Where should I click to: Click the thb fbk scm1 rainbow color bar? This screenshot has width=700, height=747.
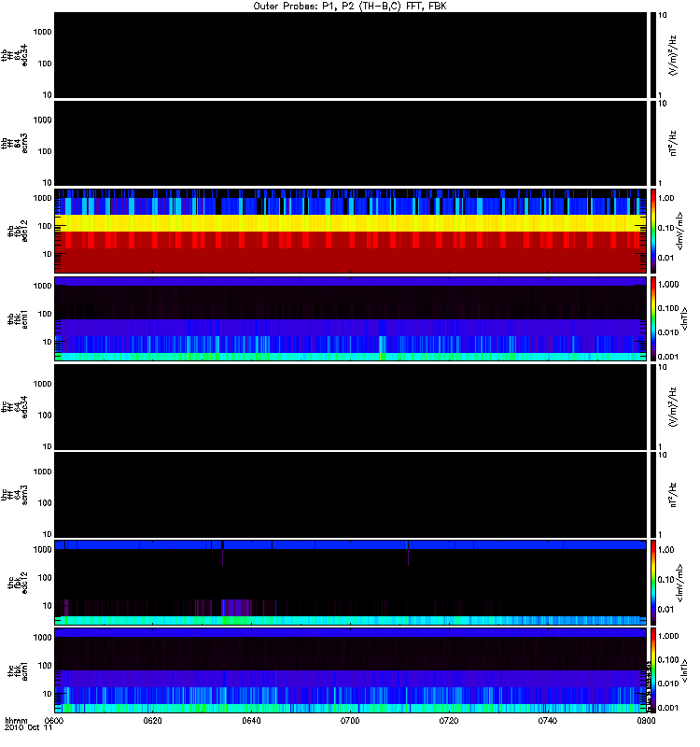(653, 318)
